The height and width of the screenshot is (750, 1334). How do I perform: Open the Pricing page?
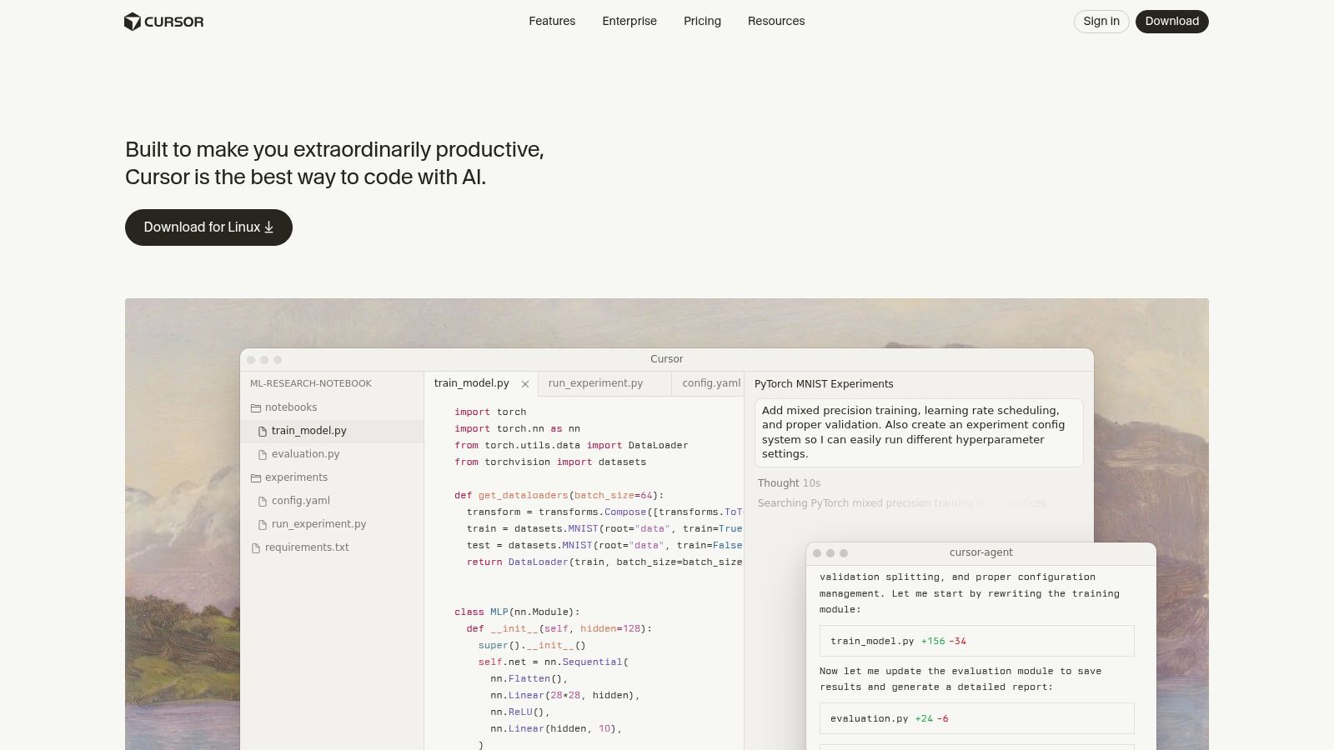[x=702, y=21]
